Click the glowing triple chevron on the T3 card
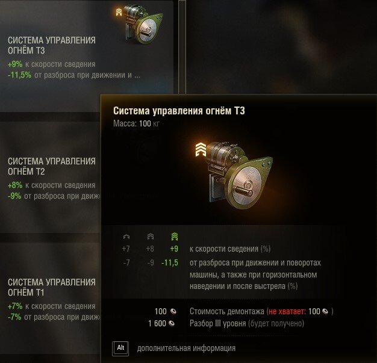 (x=119, y=12)
